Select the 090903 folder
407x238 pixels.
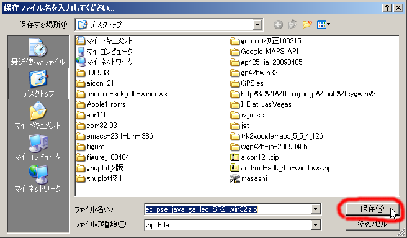[92, 73]
